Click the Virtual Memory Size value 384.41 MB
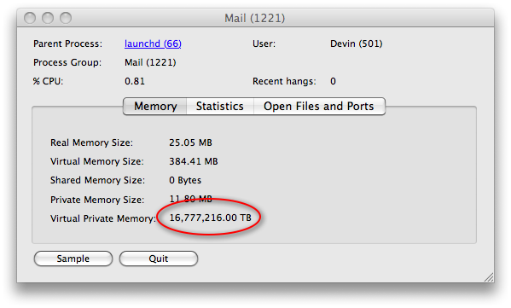Screen dimensions: 511x308 pos(194,161)
